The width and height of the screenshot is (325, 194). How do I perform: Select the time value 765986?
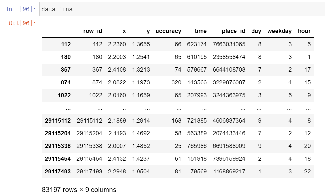(197, 146)
